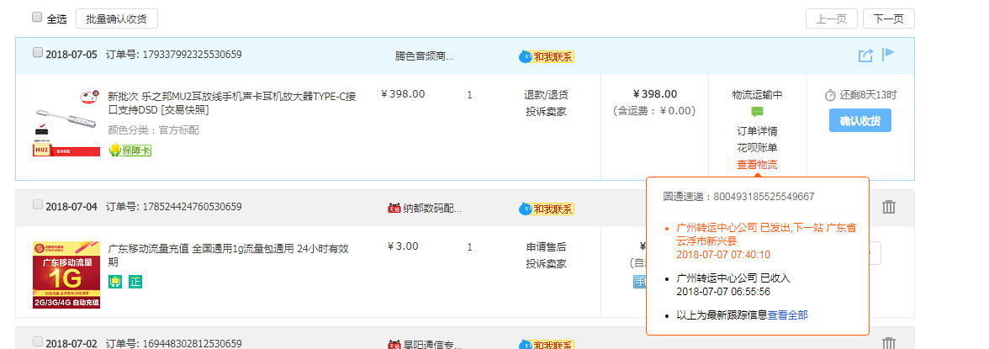Click the flag icon on the first order
The image size is (989, 349).
coord(888,55)
